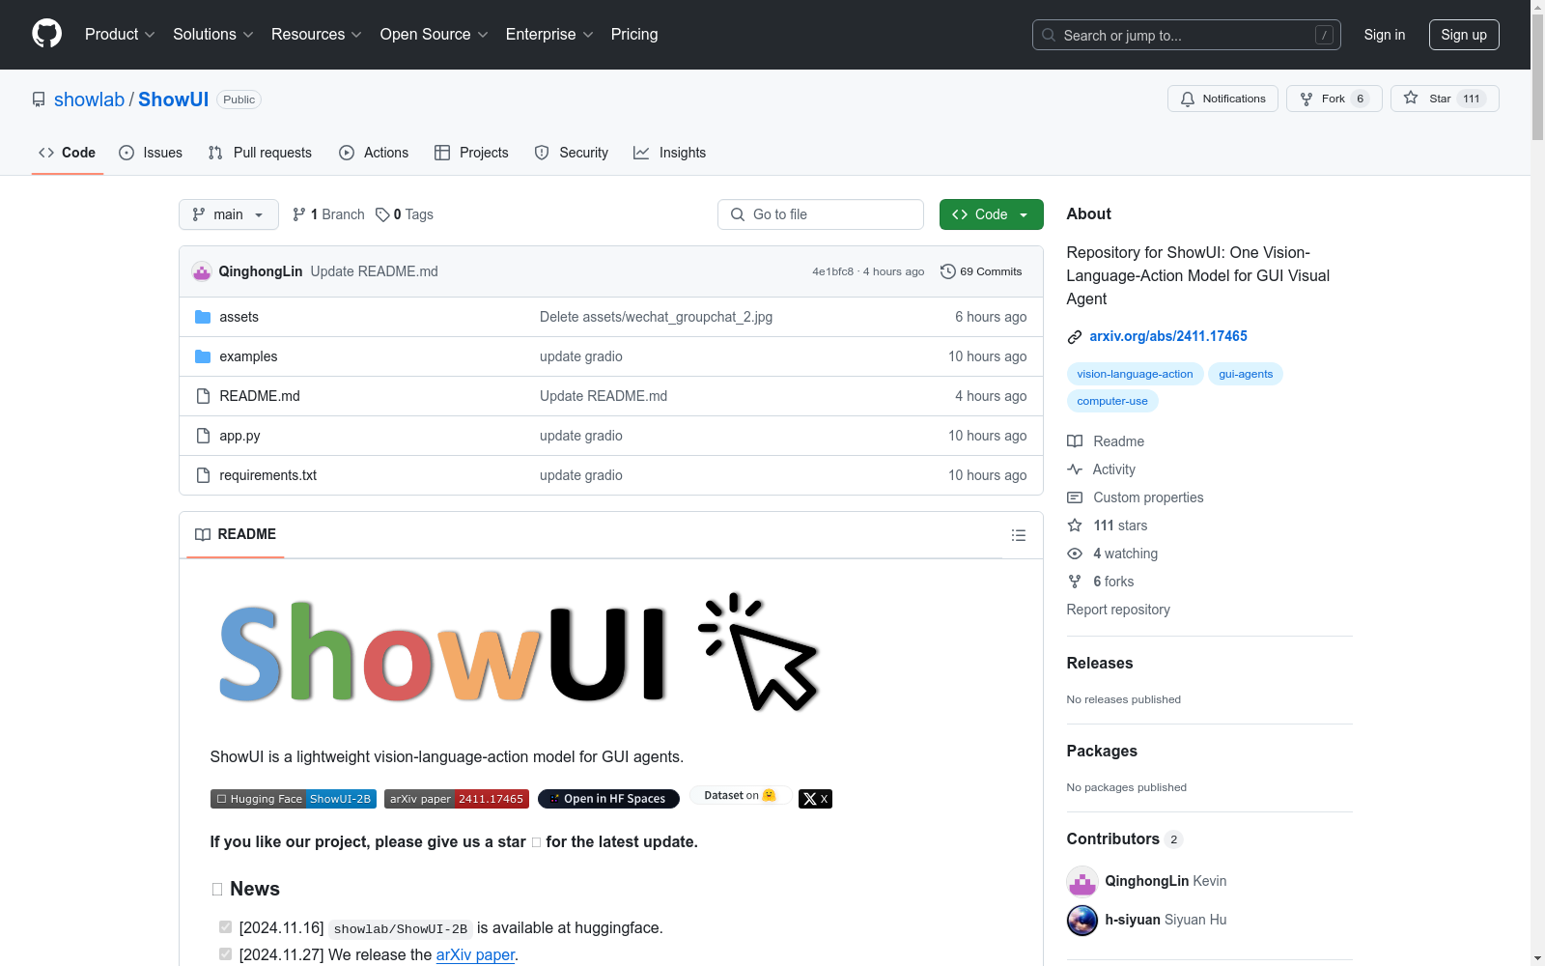Open the Contributors section heading

coord(1124,838)
